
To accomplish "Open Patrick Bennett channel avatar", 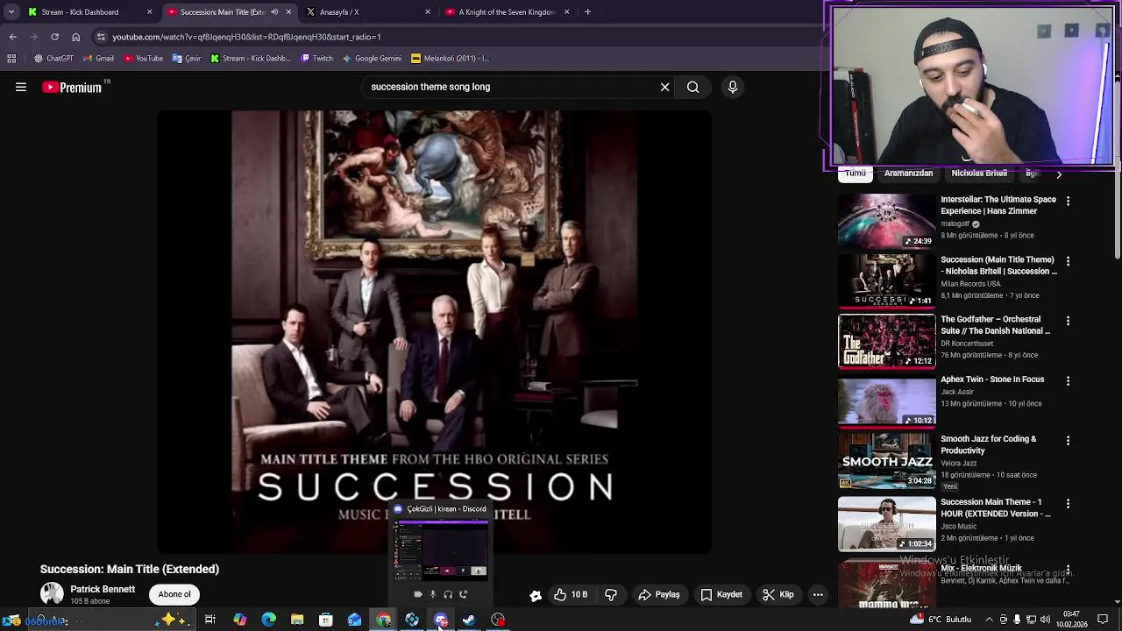I will [x=52, y=594].
